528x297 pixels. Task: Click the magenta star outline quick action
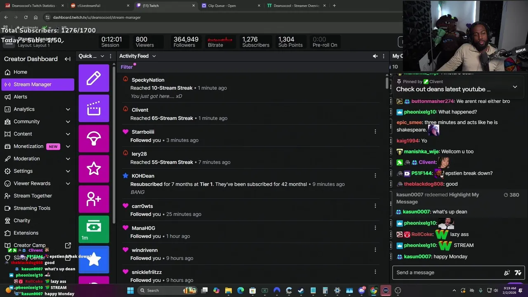[x=94, y=169]
